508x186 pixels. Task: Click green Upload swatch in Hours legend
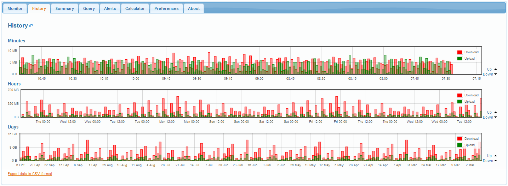pos(460,102)
